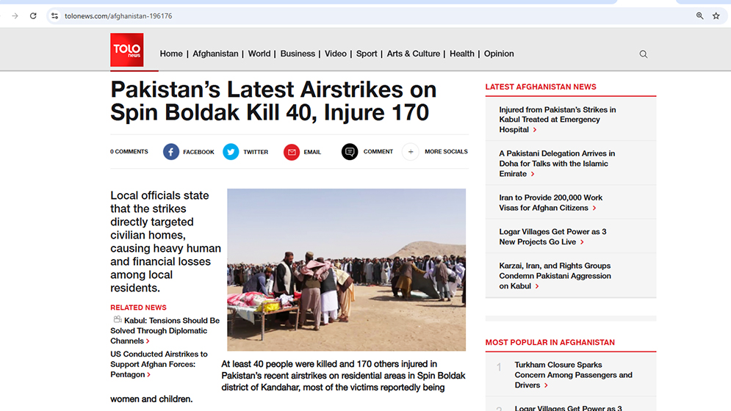
Task: Open Turkham Closure Sparks Concern story
Action: 574,375
